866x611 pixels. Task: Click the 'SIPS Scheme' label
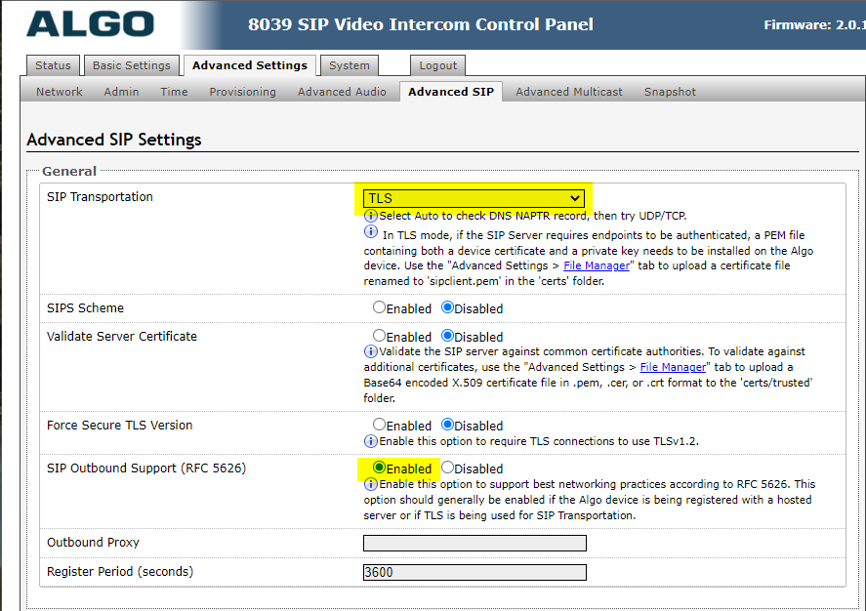tap(85, 308)
